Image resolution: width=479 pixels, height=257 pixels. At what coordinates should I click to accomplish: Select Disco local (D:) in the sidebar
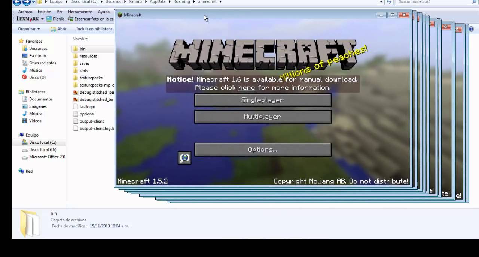[39, 149]
